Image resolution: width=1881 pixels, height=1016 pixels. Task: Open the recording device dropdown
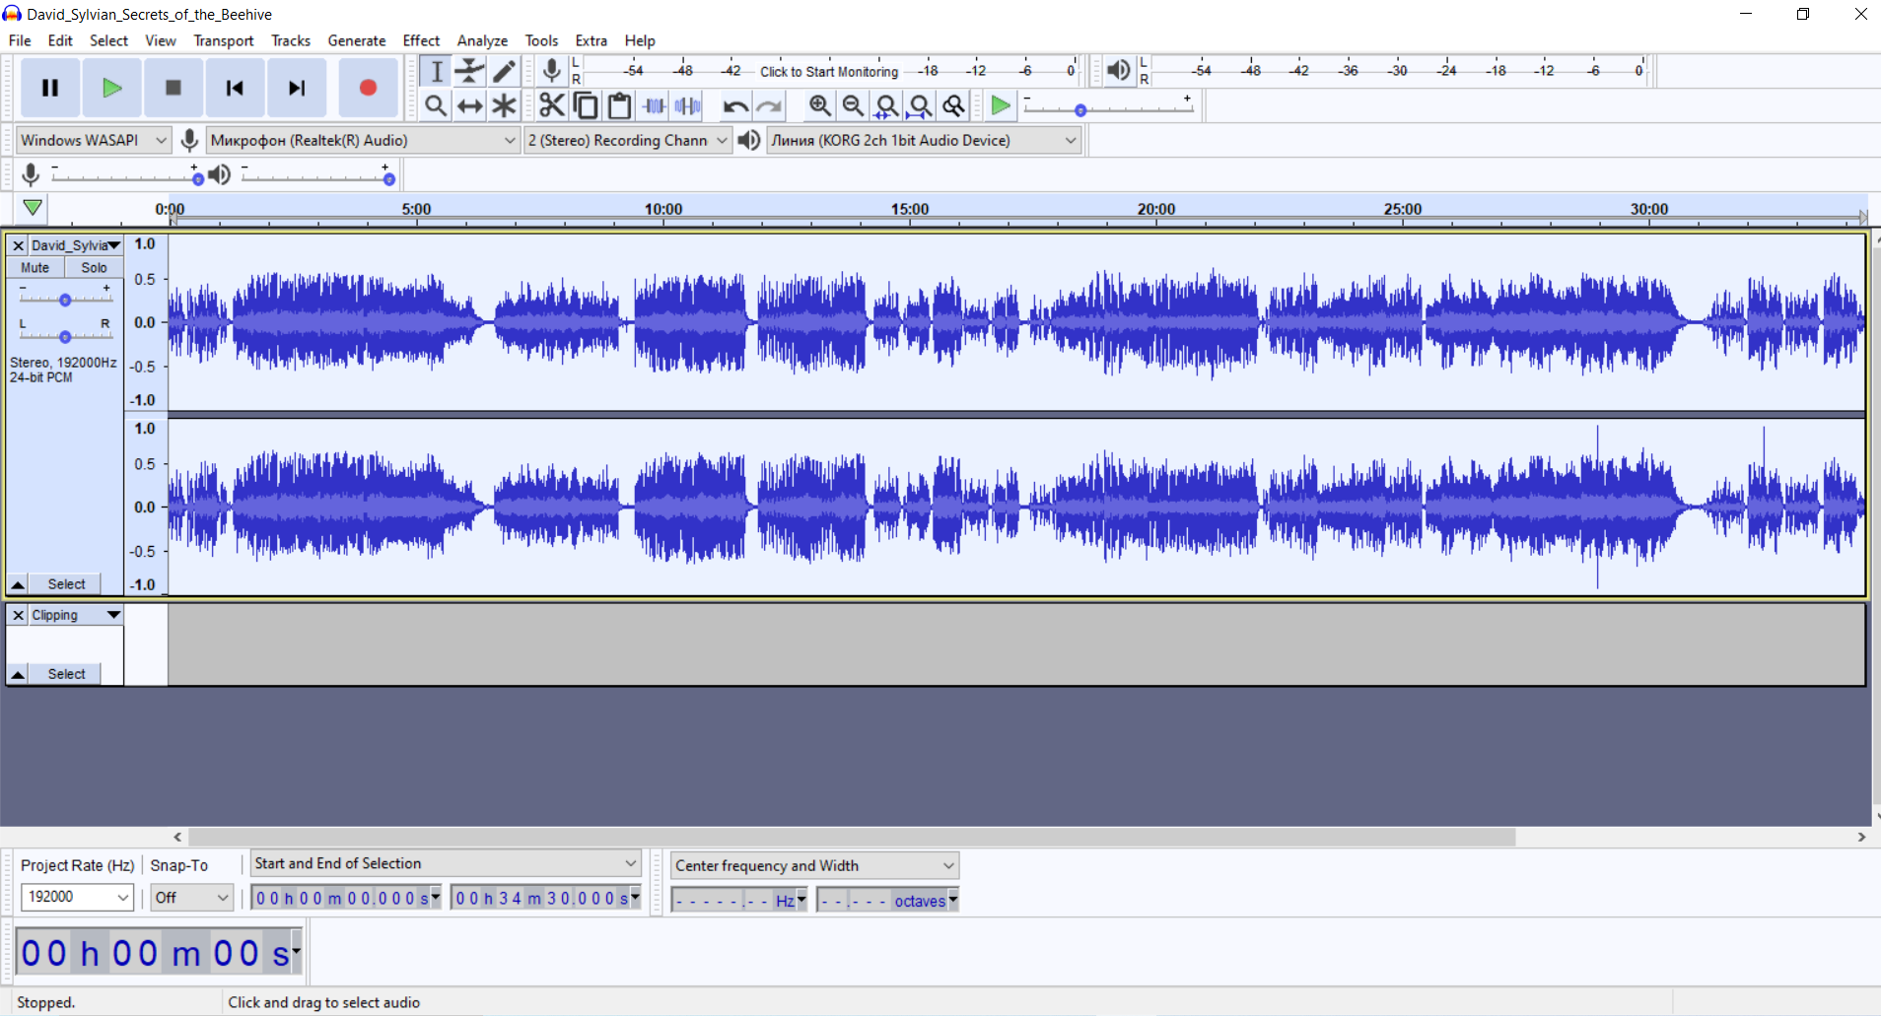pyautogui.click(x=363, y=140)
